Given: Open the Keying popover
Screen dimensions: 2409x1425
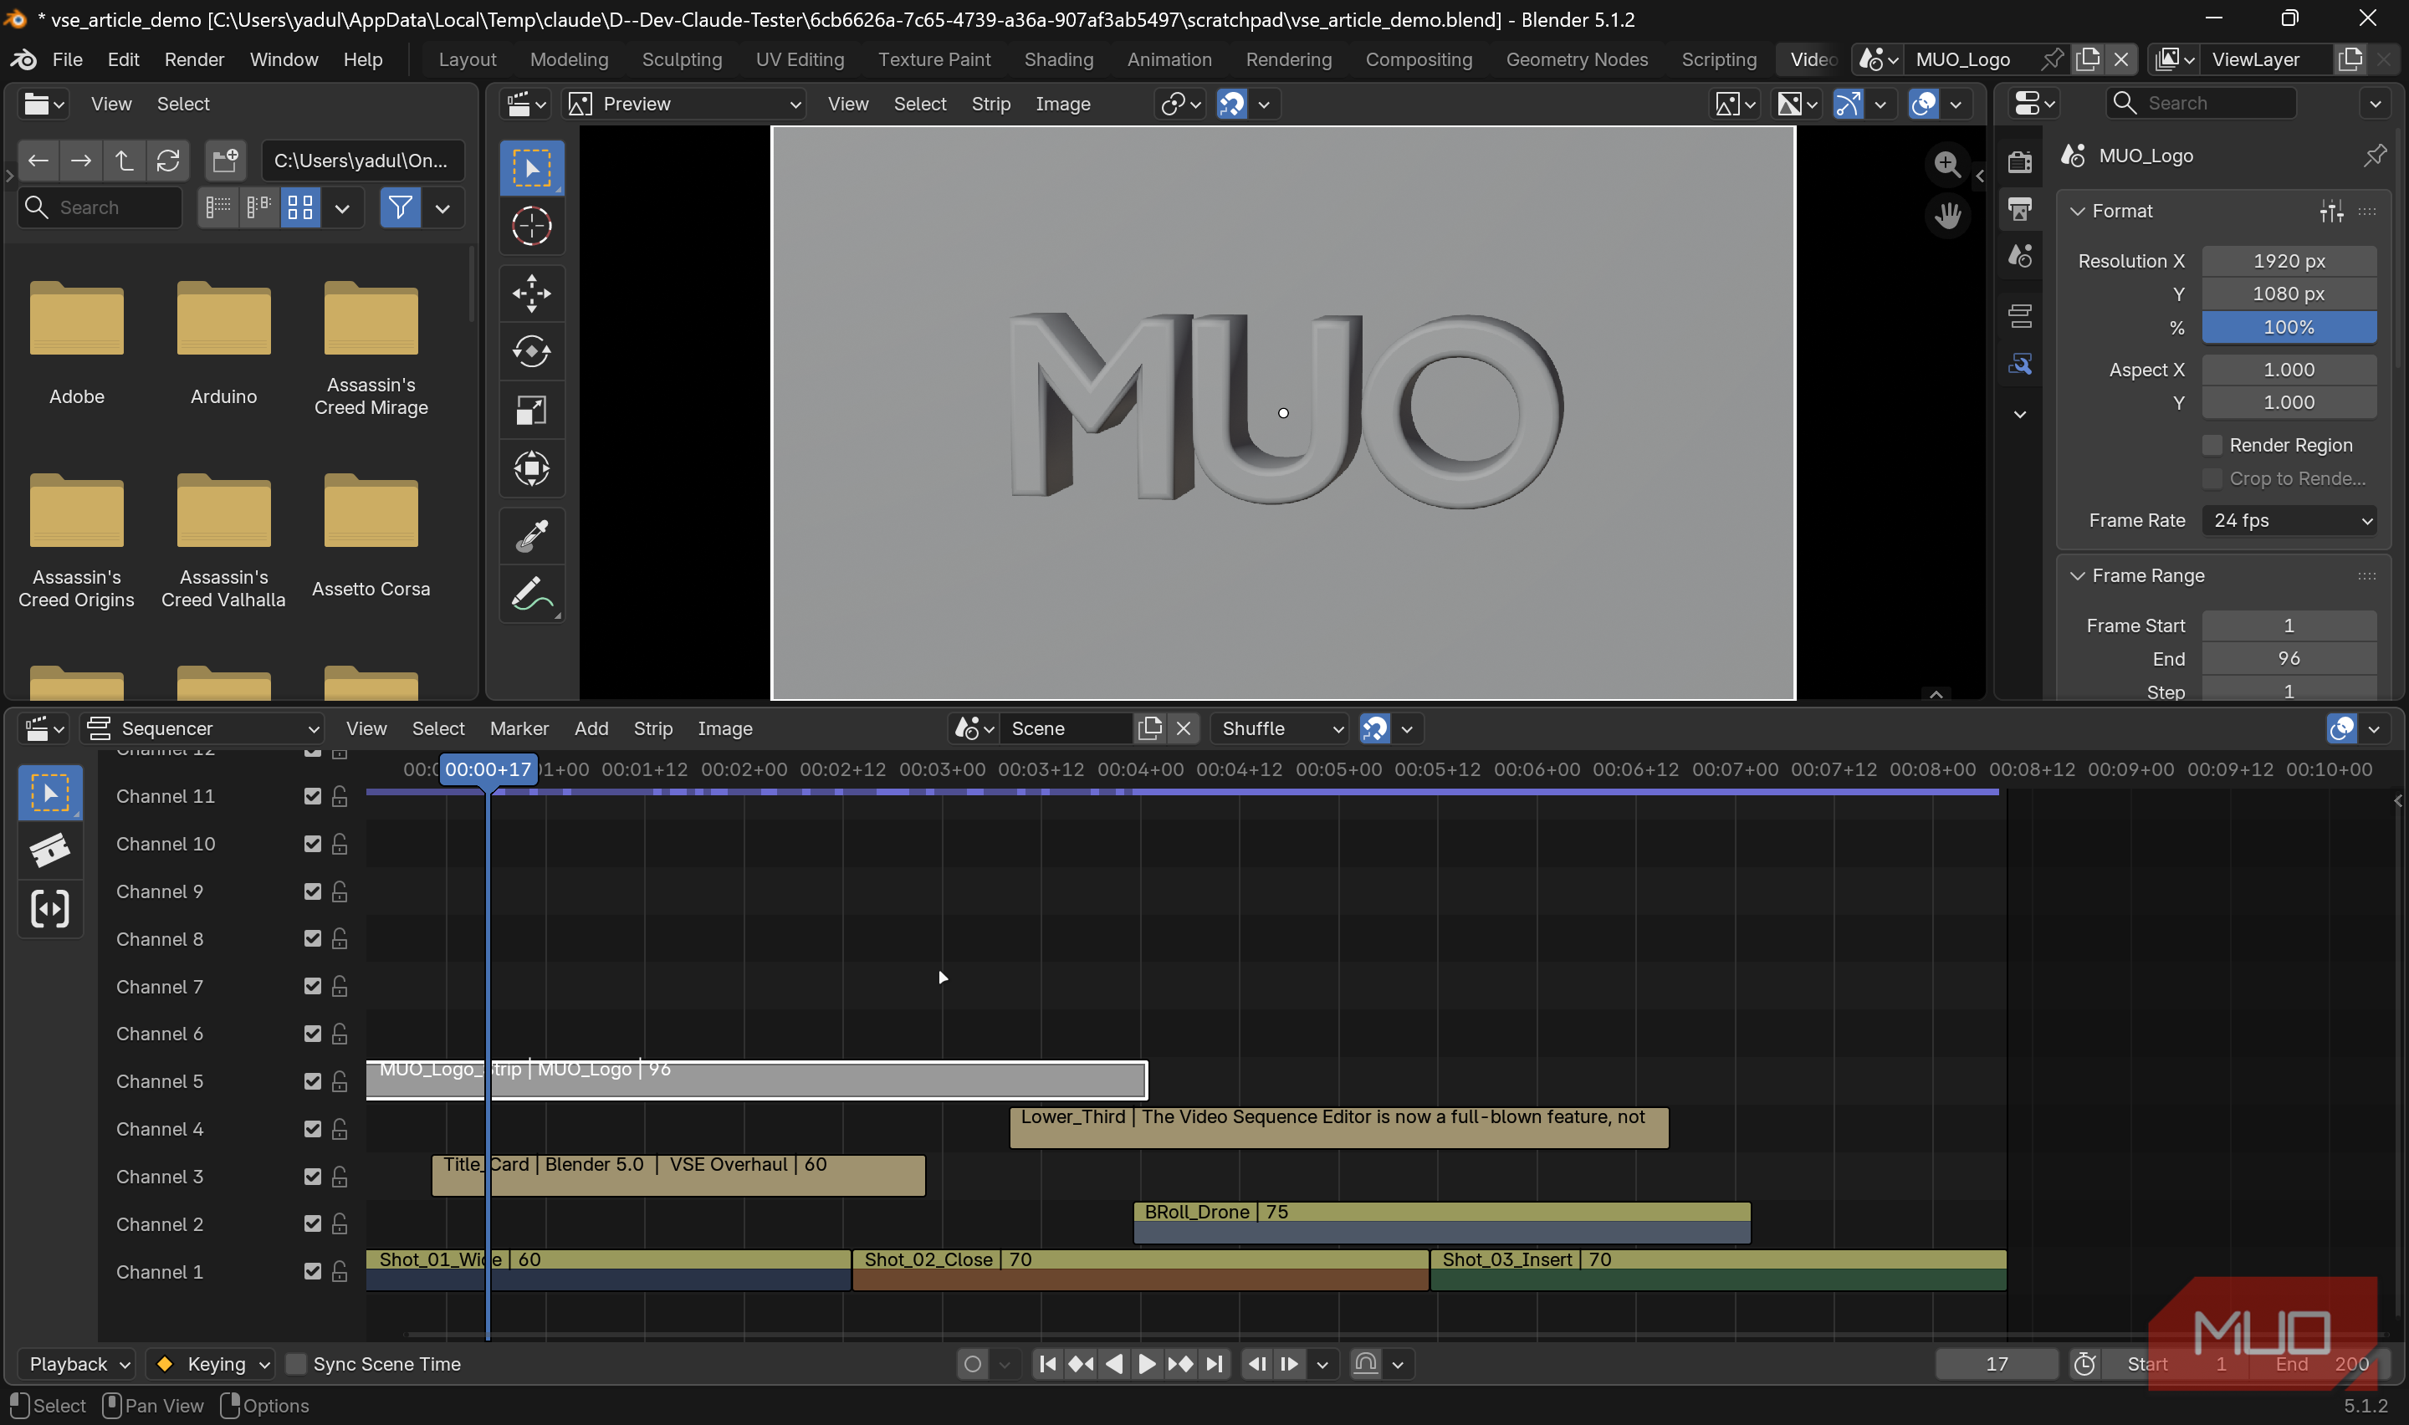Looking at the screenshot, I should click(212, 1364).
